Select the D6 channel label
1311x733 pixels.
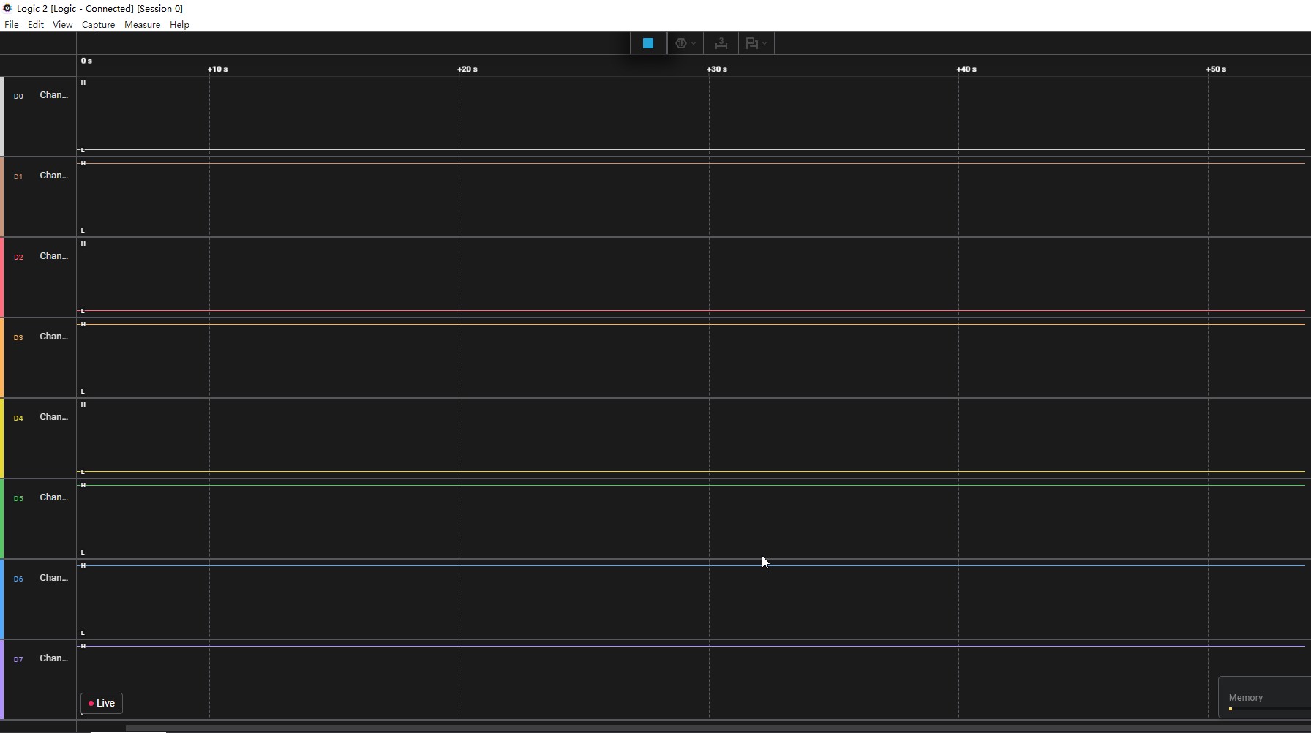(18, 579)
